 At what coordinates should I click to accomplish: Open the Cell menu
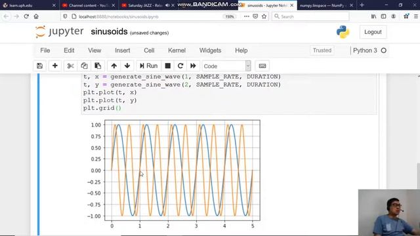coord(149,50)
